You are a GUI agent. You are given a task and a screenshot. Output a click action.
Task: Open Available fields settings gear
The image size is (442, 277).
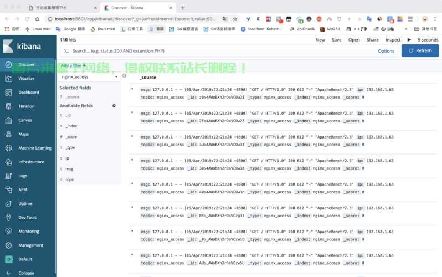(114, 106)
